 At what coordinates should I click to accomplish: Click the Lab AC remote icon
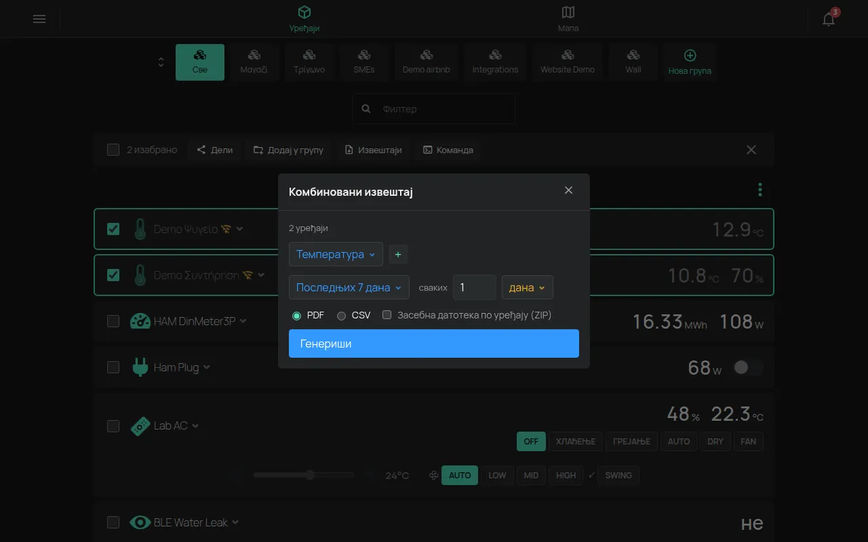(x=140, y=426)
